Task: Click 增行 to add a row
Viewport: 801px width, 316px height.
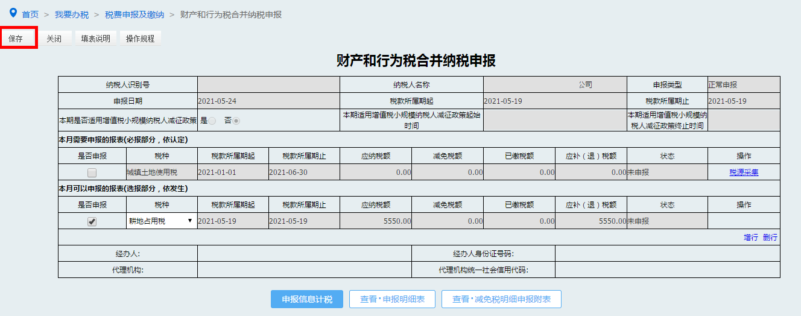Action: coord(751,238)
